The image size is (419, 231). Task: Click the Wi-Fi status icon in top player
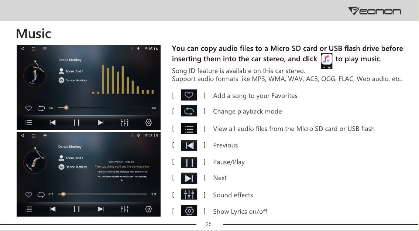(x=146, y=49)
